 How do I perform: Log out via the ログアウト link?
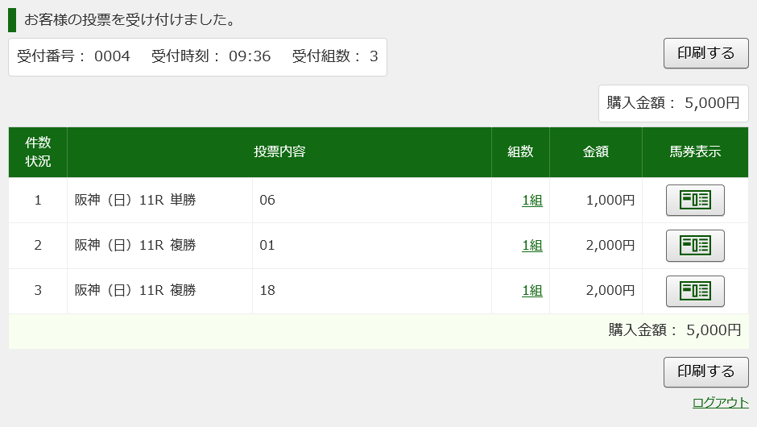720,402
